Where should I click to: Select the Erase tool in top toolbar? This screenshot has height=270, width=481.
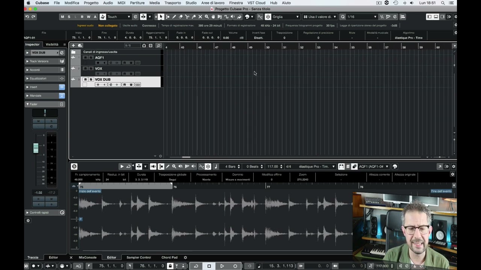[181, 16]
